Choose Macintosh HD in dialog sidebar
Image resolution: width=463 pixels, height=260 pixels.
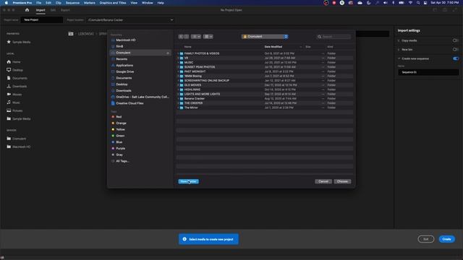coord(124,40)
